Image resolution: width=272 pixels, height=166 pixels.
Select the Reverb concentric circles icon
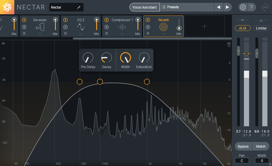(x=163, y=27)
